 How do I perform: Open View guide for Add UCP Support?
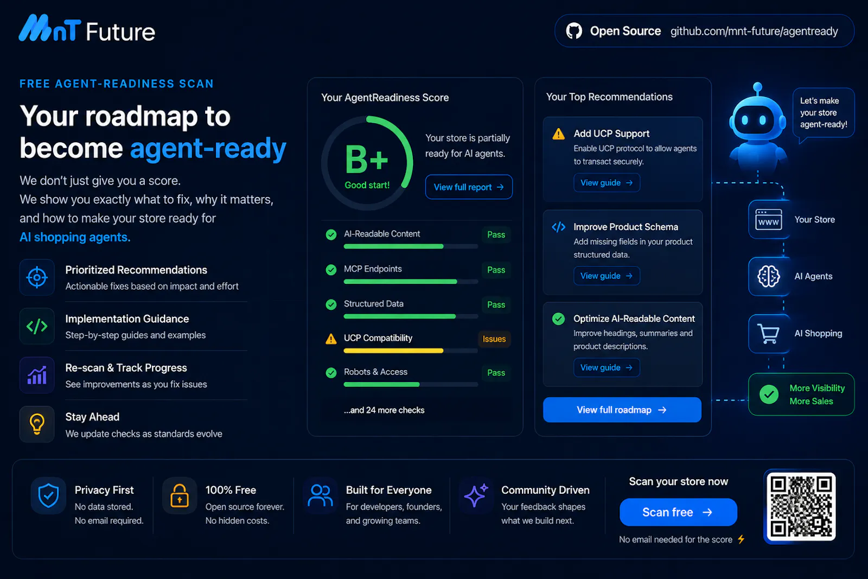607,183
